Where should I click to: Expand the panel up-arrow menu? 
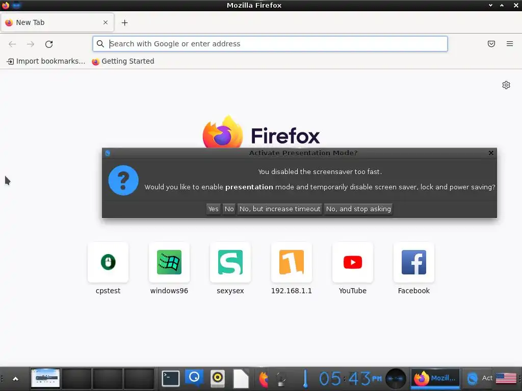[x=15, y=379]
